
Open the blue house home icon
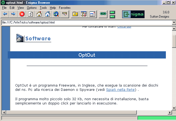click(x=47, y=14)
